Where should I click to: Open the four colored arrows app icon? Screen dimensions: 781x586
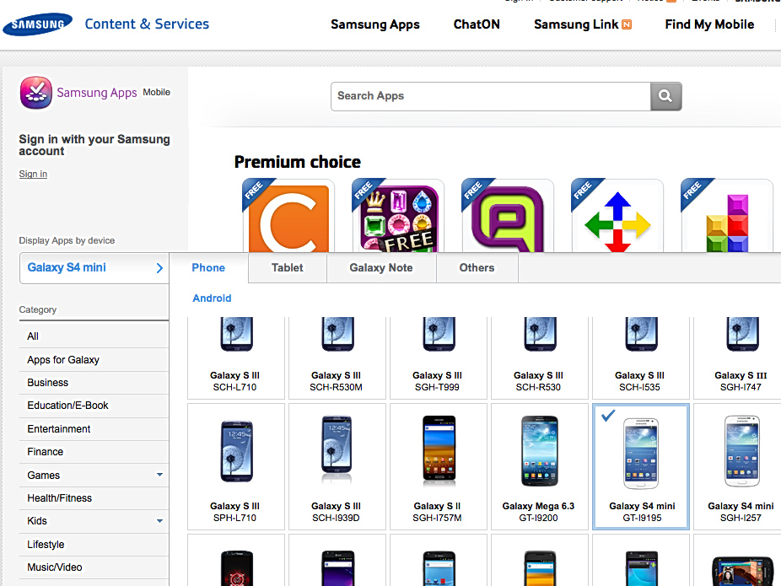point(617,217)
